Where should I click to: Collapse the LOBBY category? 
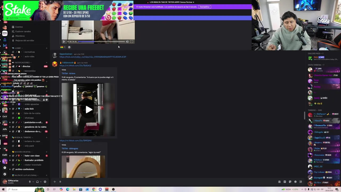coord(18,48)
